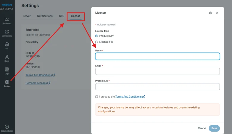The height and width of the screenshot is (134, 232).
Task: Select the Product Key radio option
Action: [97, 36]
